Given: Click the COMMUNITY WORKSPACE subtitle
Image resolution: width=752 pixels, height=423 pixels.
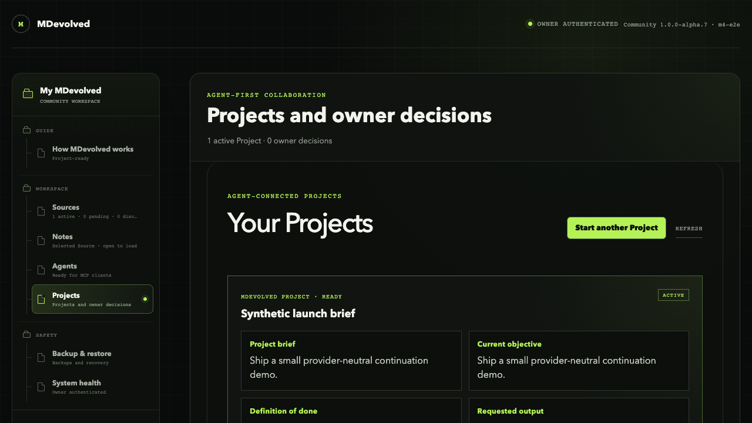Looking at the screenshot, I should pos(70,102).
